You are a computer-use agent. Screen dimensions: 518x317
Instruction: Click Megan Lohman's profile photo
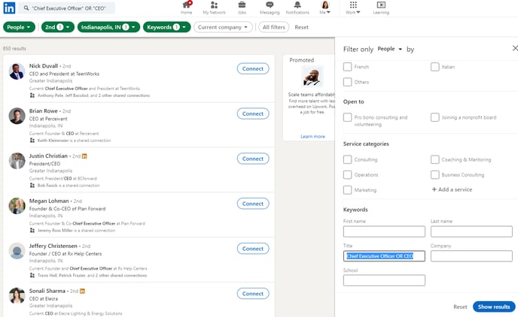point(17,206)
